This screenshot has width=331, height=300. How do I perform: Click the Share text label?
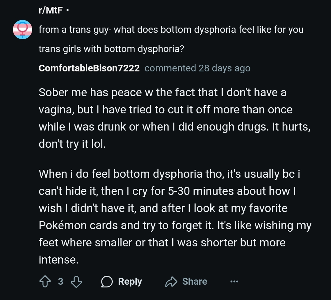195,282
